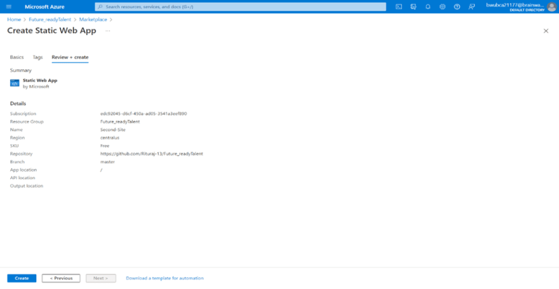
Task: Open the Directories and subscriptions filter icon
Action: 414,7
